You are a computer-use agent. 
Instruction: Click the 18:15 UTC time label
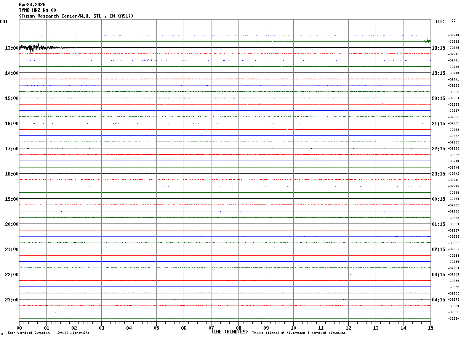pyautogui.click(x=439, y=48)
